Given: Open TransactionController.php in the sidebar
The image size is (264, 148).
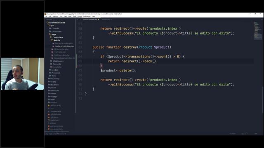Looking at the screenshot, I should coord(64,58).
